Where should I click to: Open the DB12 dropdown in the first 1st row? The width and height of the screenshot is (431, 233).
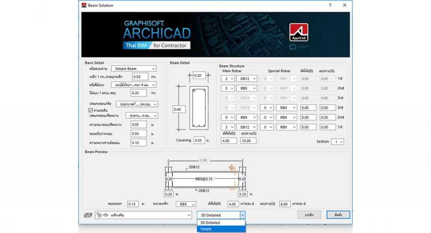[247, 79]
